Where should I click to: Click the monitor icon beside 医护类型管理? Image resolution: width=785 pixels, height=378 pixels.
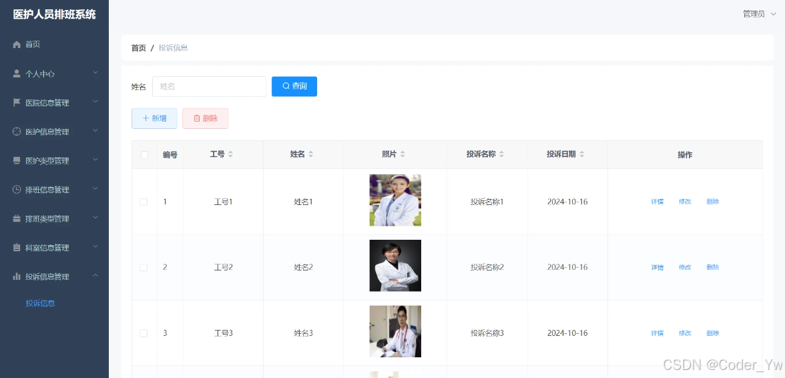coord(17,161)
